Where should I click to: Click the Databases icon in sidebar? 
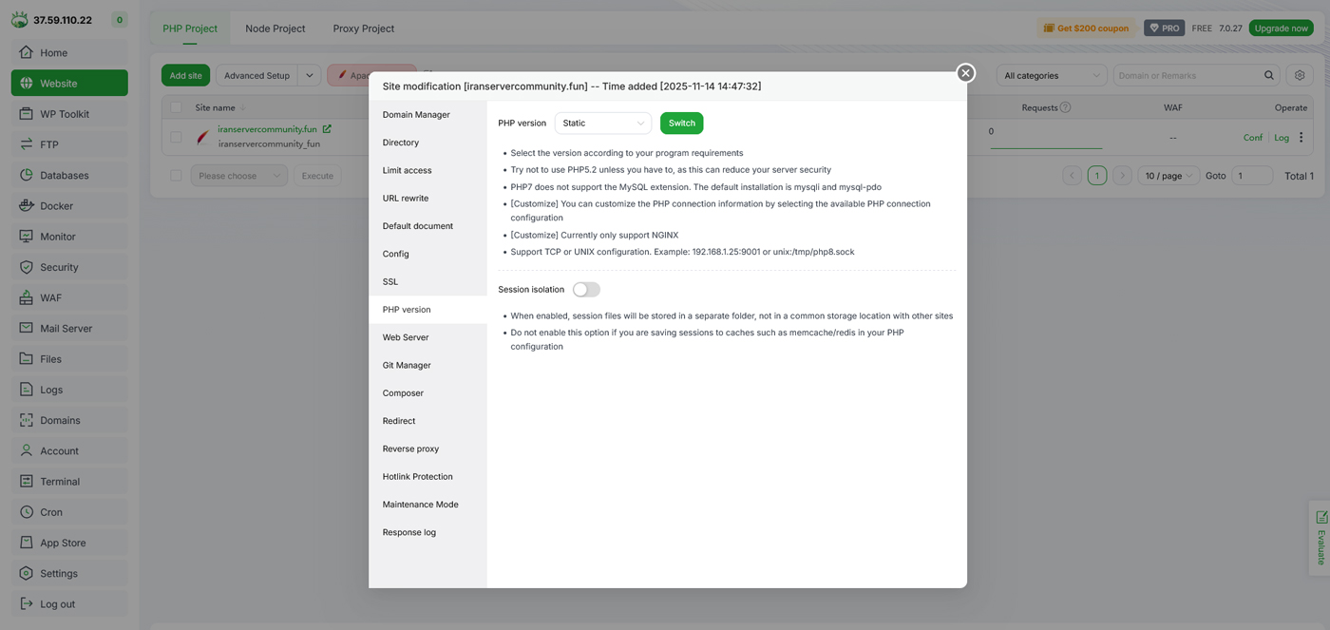(x=26, y=176)
